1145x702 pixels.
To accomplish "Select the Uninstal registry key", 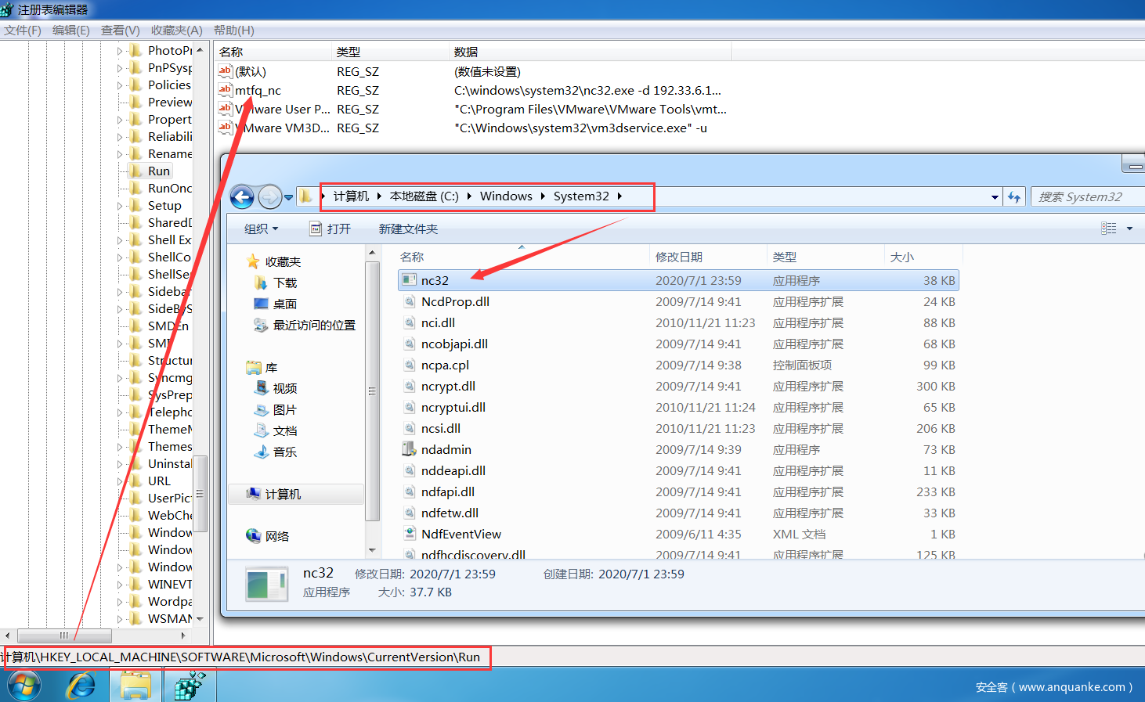I will pyautogui.click(x=169, y=464).
